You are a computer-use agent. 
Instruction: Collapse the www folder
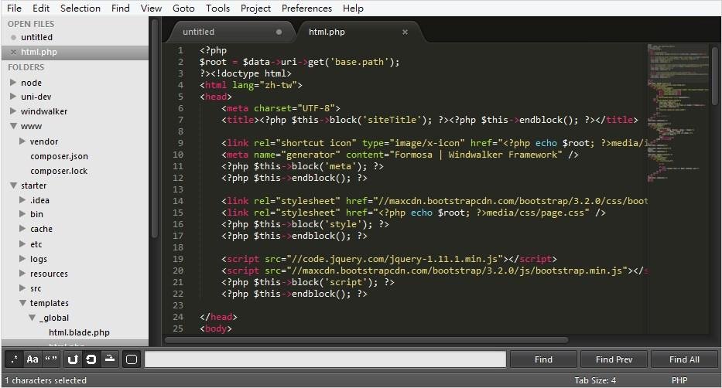(13, 126)
